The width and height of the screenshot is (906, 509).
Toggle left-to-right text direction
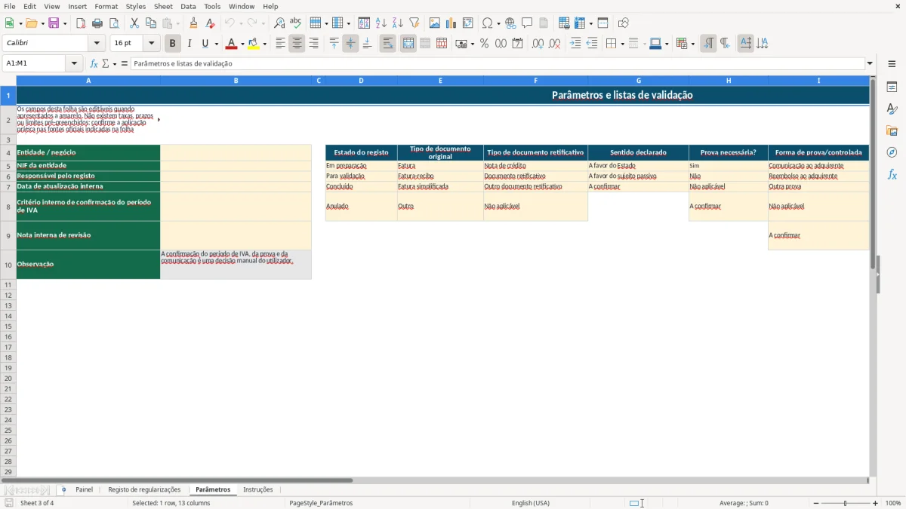(708, 44)
